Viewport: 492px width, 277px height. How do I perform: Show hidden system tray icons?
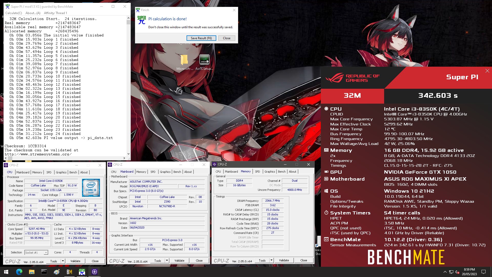click(445, 272)
